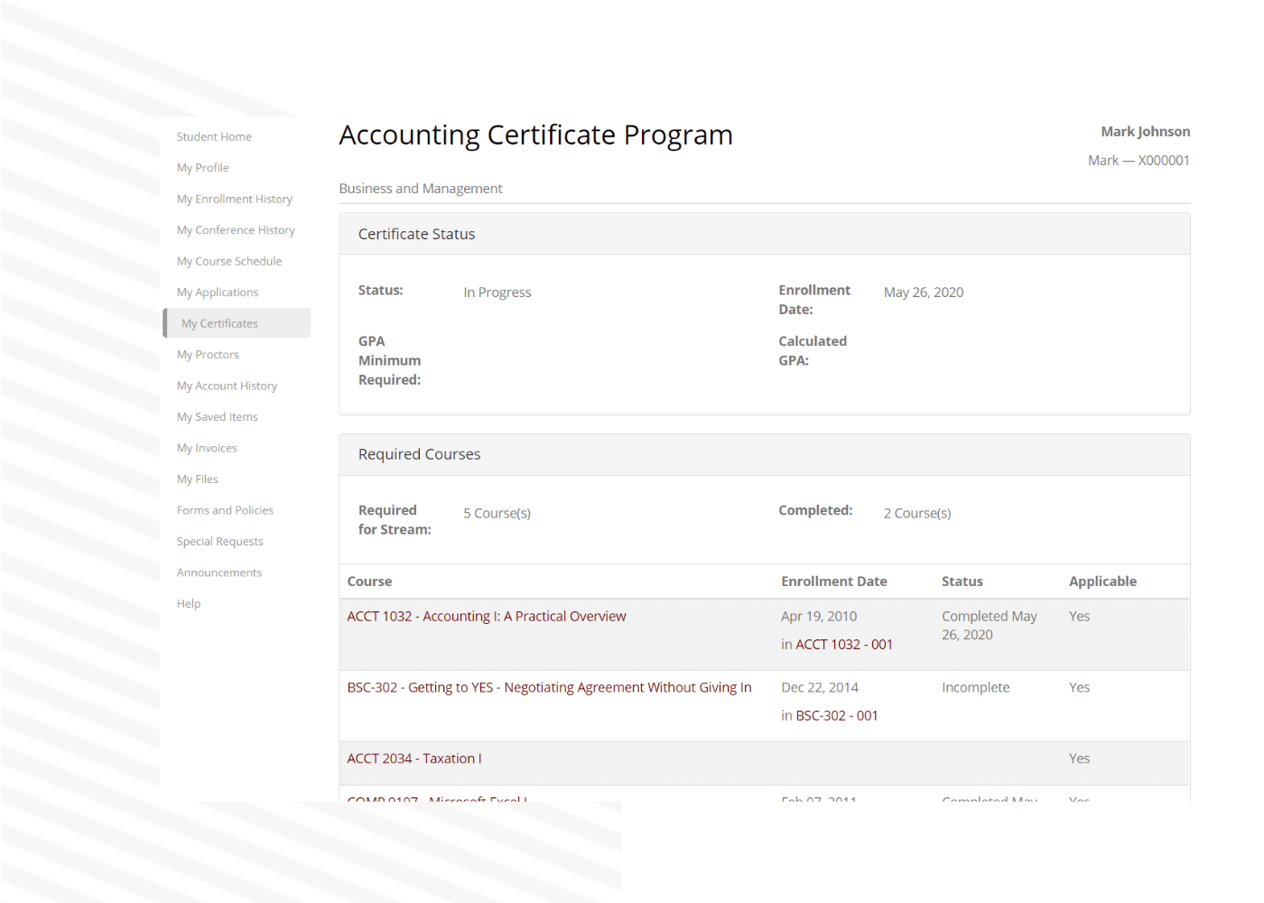Read Forms and Policies
The height and width of the screenshot is (903, 1264).
pyautogui.click(x=225, y=509)
